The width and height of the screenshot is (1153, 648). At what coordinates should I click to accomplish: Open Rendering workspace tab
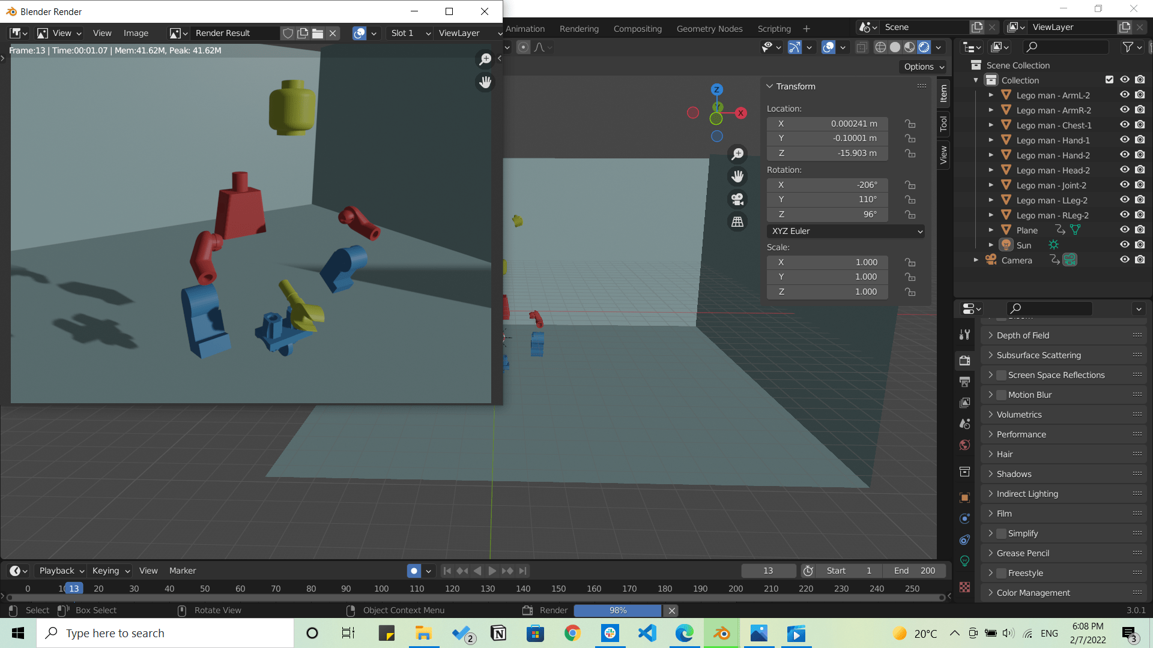[579, 28]
